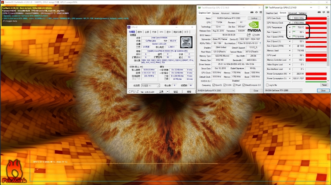Image resolution: width=331 pixels, height=185 pixels.
Task: Open the GPU selector in the Sensors window
Action: coord(283,90)
